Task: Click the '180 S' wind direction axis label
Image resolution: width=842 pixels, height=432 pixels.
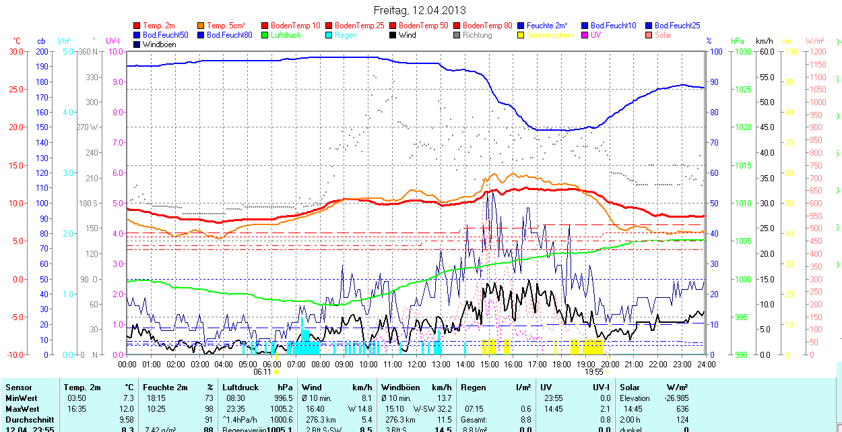Action: [89, 203]
